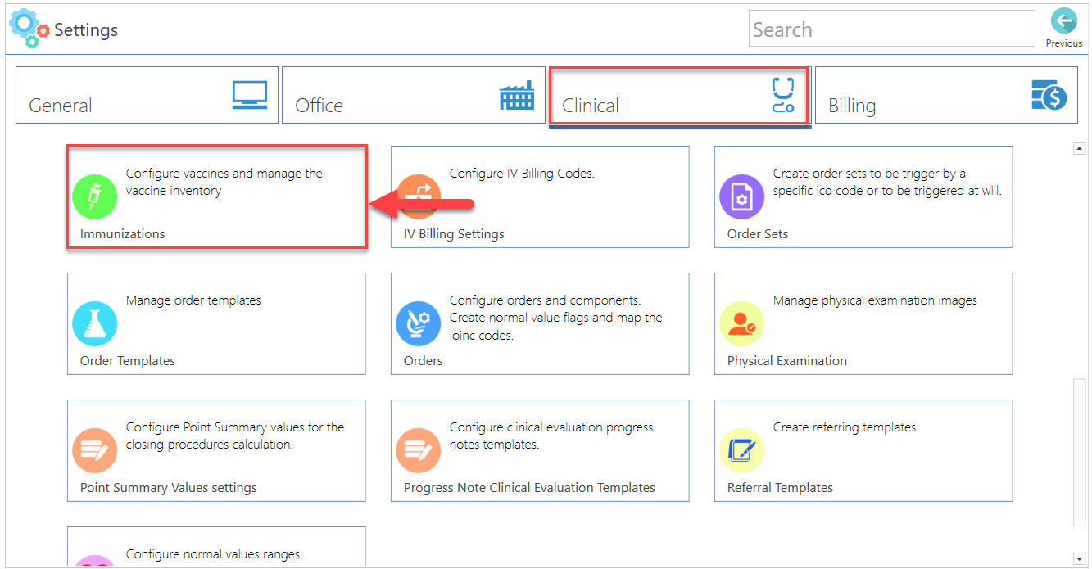The image size is (1092, 569).
Task: Click the yellow Physical Examination person icon
Action: [x=742, y=323]
